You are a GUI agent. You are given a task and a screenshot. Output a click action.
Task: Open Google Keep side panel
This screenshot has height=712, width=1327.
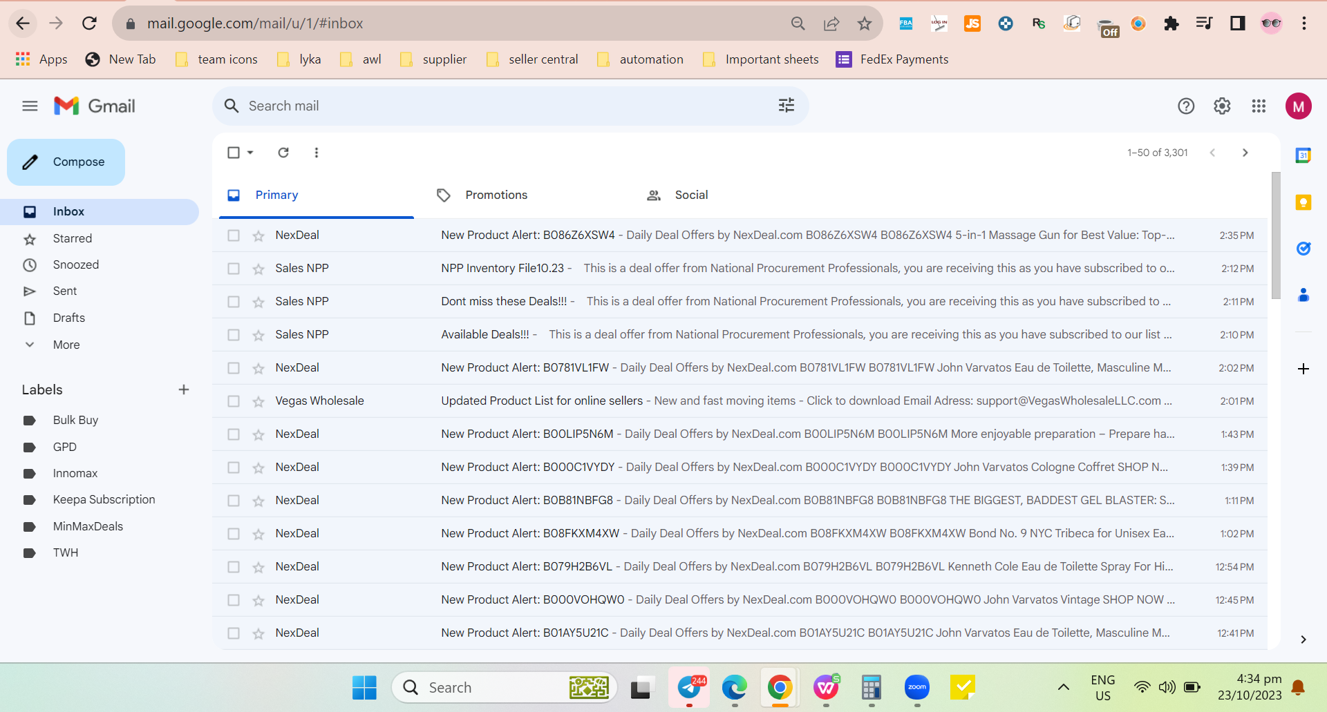click(x=1304, y=202)
